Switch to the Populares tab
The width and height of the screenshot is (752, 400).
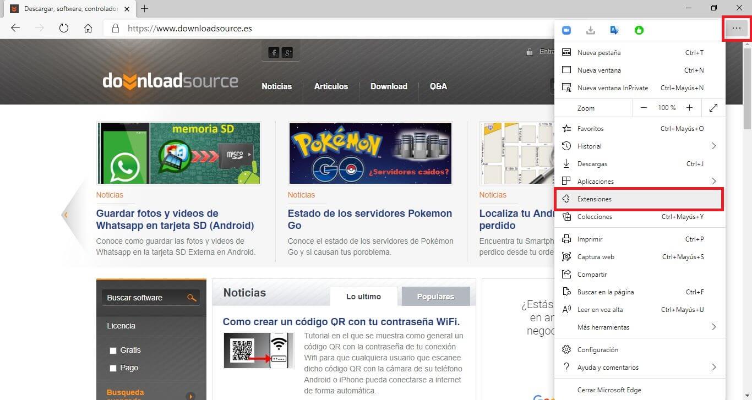coord(435,297)
